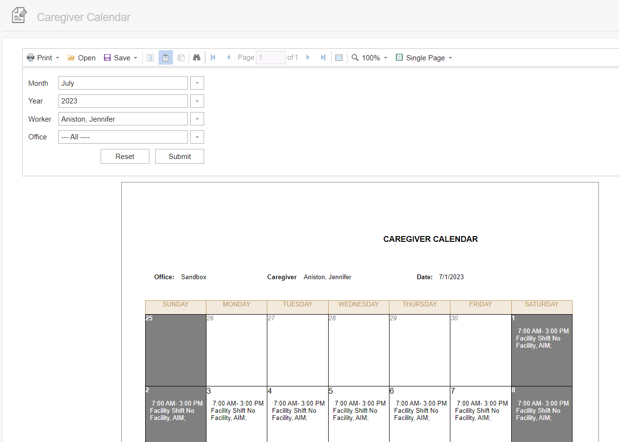Screen dimensions: 619x442
Task: Toggle the document map icon
Action: point(150,57)
